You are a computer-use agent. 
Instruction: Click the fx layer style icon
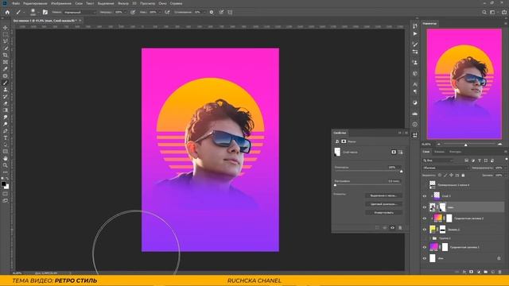pyautogui.click(x=464, y=272)
